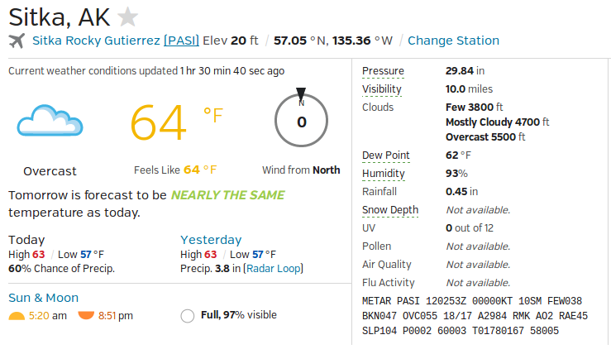The width and height of the screenshot is (611, 354).
Task: Click the airplane station icon
Action: point(17,41)
